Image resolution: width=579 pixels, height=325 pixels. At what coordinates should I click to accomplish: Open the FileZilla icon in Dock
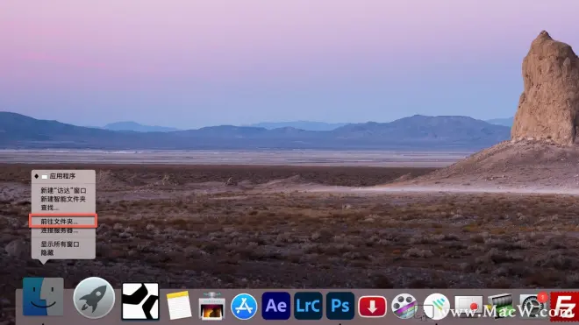point(564,307)
